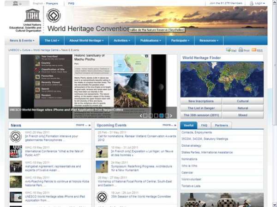Viewport: 277px width, 207px height.
Task: Open Public Art conference news thumbnail
Action: point(16,151)
